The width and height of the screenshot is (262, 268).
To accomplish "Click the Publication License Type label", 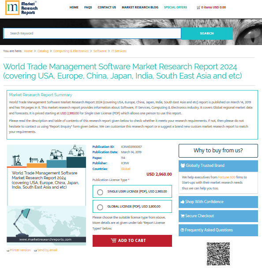I will (x=111, y=180).
